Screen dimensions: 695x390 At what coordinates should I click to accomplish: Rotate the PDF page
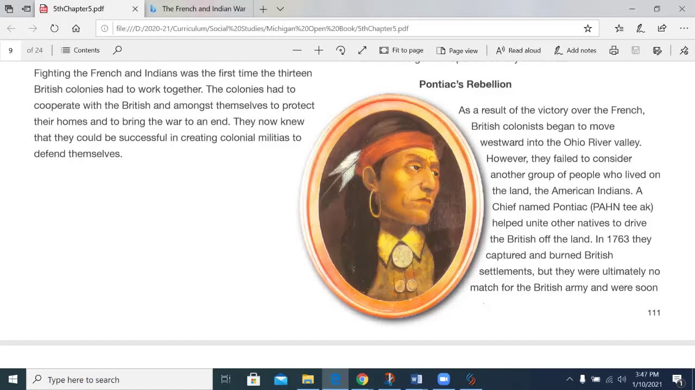[340, 50]
